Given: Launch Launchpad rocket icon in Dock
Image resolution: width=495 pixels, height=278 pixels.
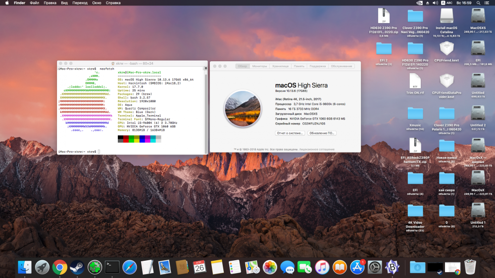Looking at the screenshot, I should click(x=42, y=267).
